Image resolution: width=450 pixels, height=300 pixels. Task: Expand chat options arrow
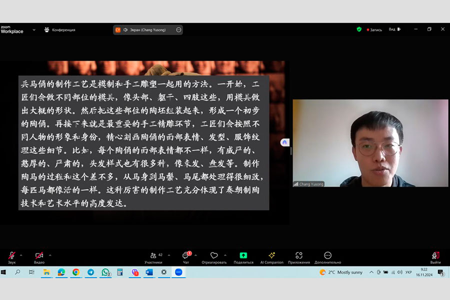195,255
